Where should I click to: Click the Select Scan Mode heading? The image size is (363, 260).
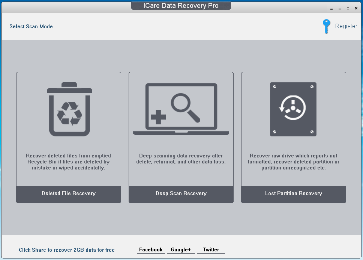pyautogui.click(x=31, y=26)
